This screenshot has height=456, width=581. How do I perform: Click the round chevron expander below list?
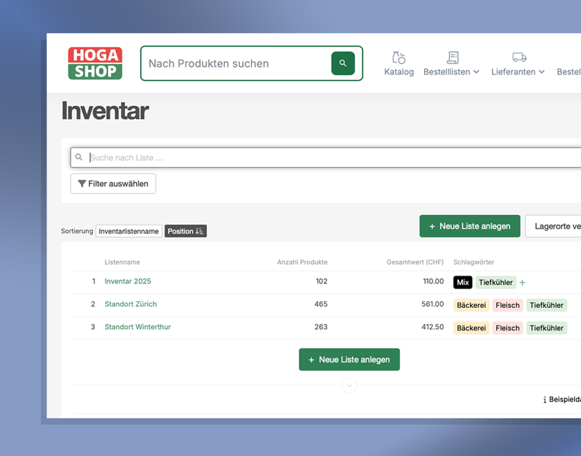coord(349,385)
